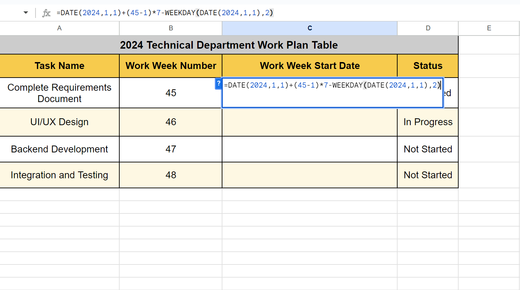The image size is (520, 290).
Task: Select the empty start date cell for Integration and Testing
Action: click(x=310, y=175)
